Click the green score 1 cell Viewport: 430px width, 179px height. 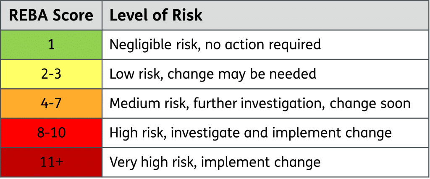click(x=51, y=45)
